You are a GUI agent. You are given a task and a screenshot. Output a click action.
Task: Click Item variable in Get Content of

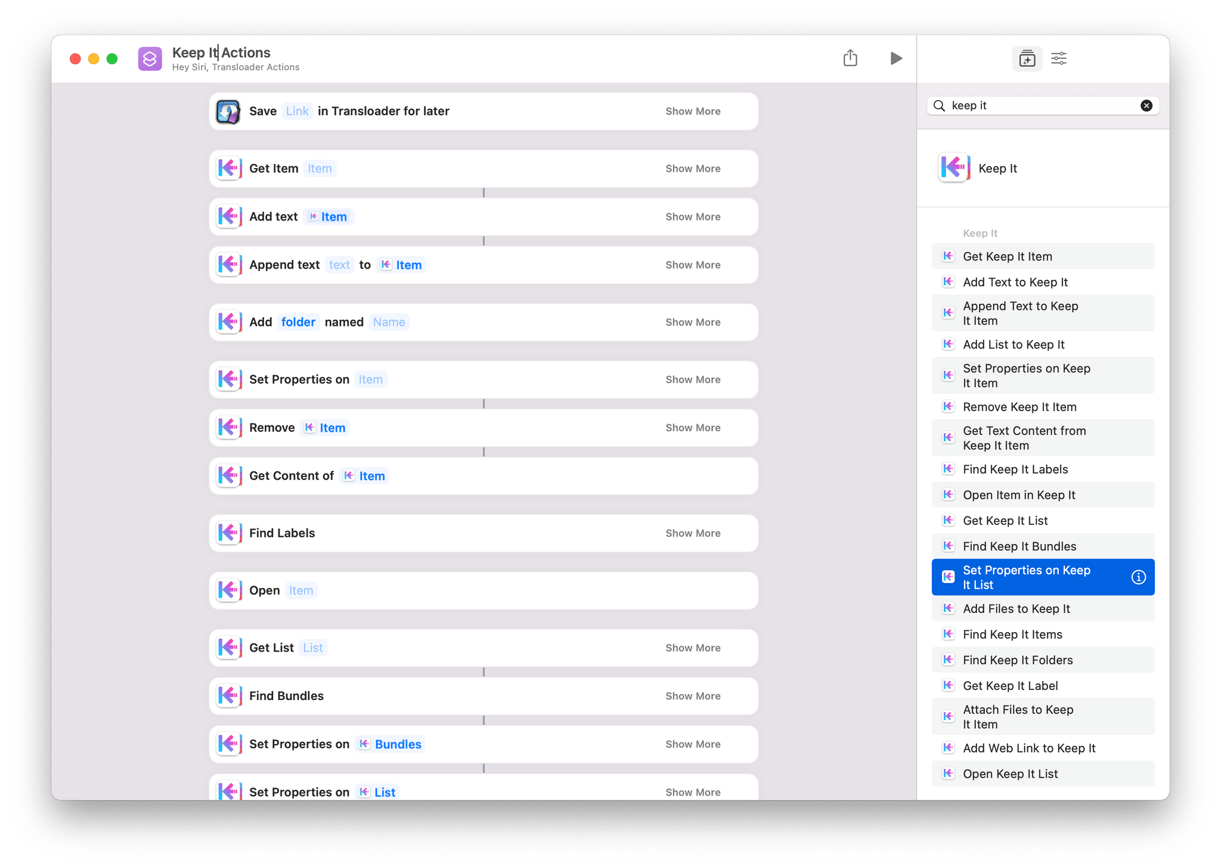click(x=364, y=476)
